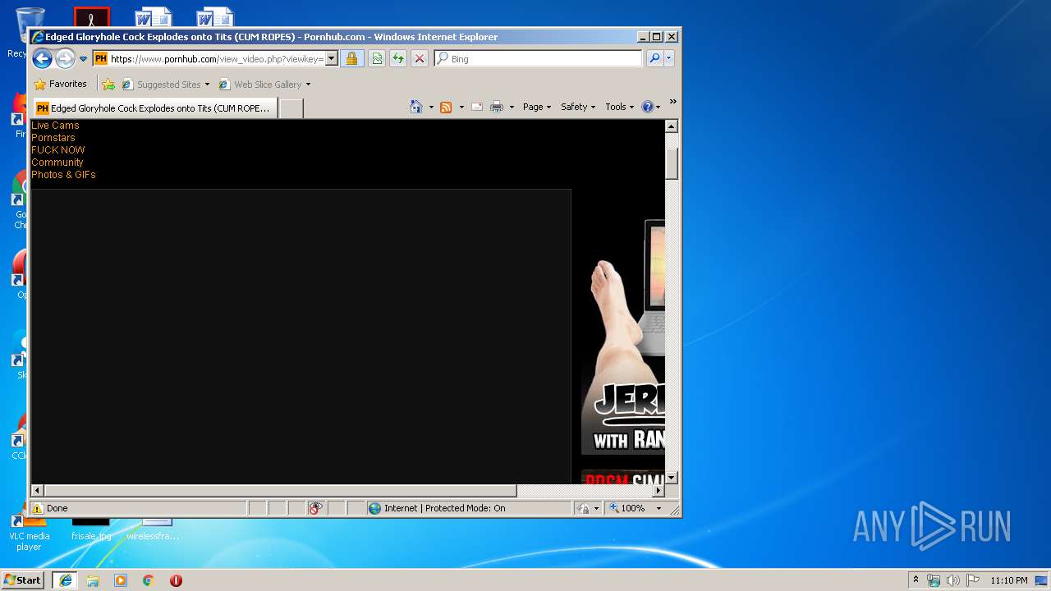Click the Help question mark icon
1051x591 pixels.
click(647, 107)
